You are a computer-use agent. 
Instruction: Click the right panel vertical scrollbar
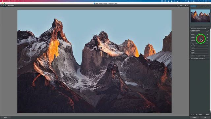[x=210, y=69]
